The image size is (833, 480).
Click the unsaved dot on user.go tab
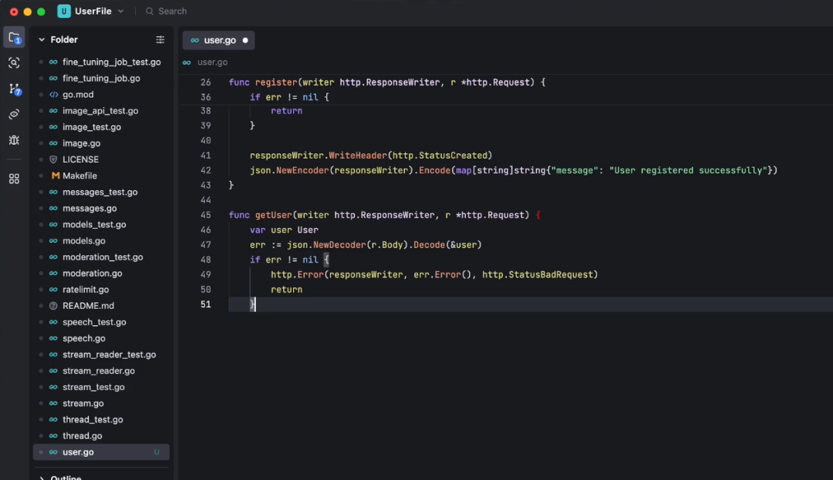pyautogui.click(x=245, y=40)
